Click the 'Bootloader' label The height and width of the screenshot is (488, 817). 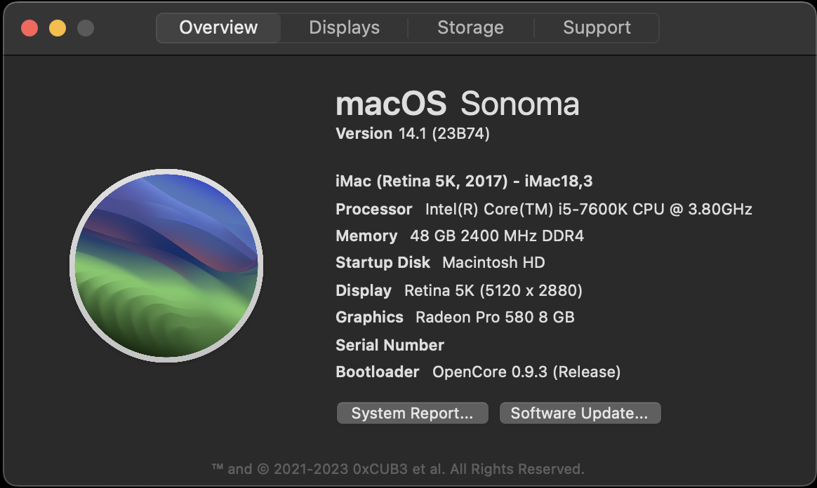coord(377,372)
